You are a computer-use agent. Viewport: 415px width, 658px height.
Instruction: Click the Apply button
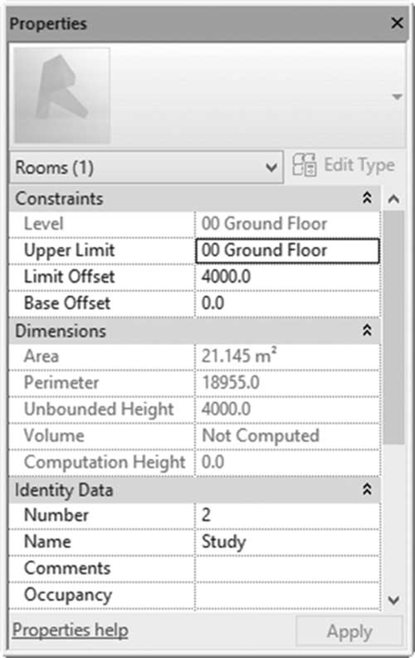pyautogui.click(x=349, y=631)
